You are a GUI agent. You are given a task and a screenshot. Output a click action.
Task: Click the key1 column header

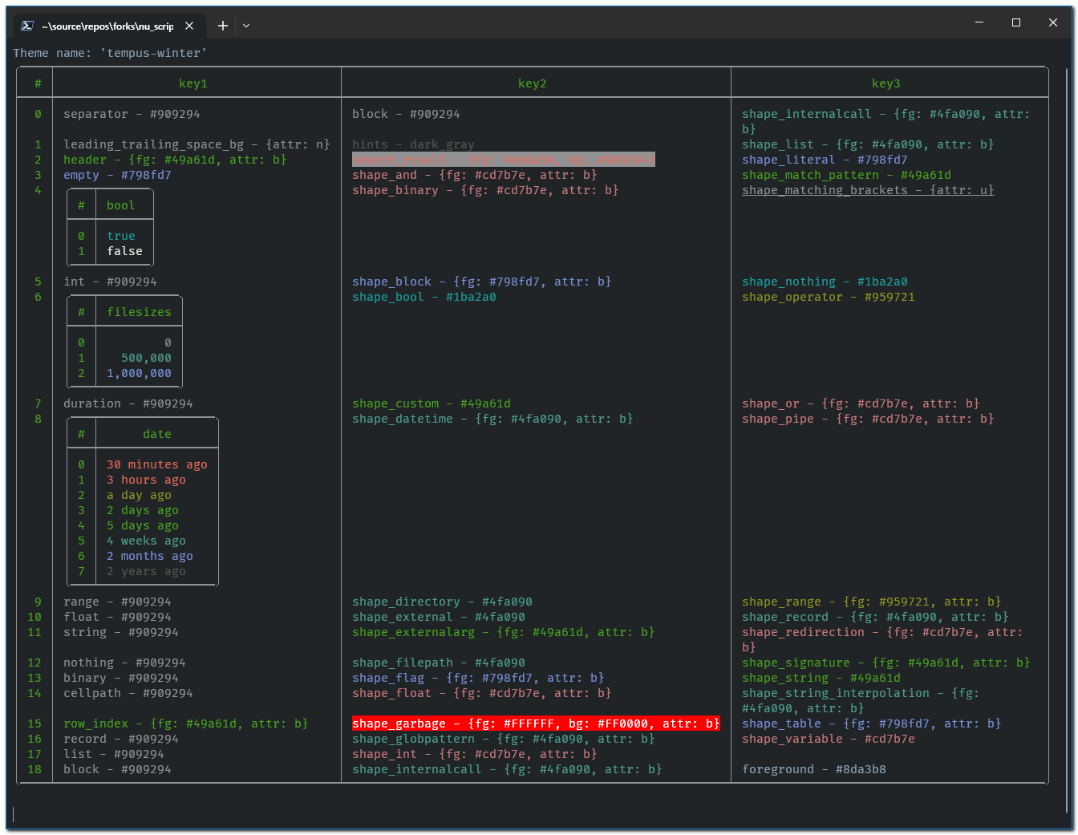click(x=193, y=83)
